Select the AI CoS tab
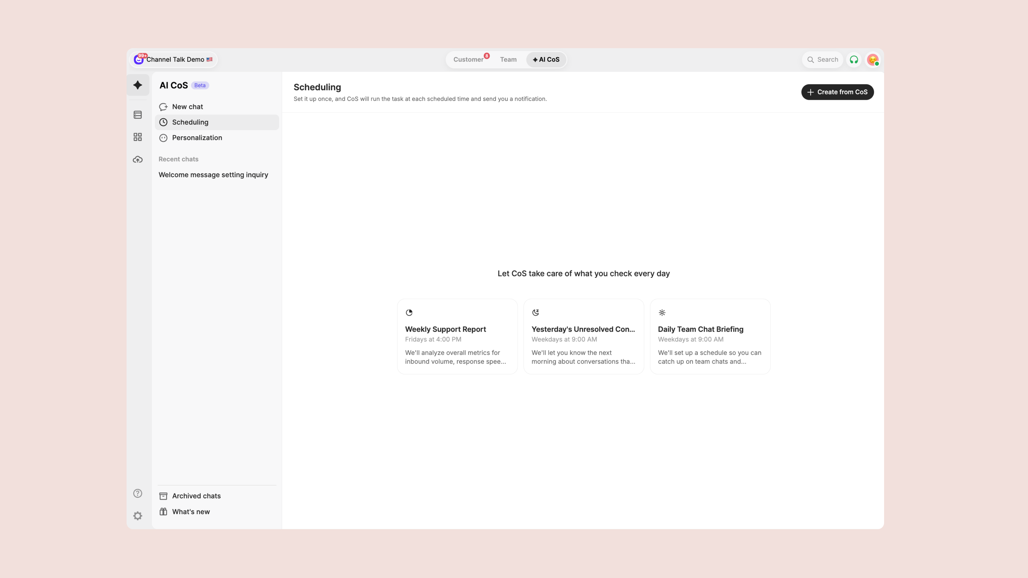The image size is (1028, 578). [546, 59]
